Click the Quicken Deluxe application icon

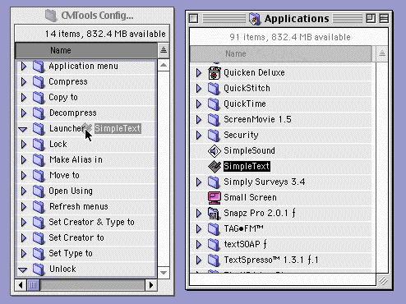[x=215, y=73]
